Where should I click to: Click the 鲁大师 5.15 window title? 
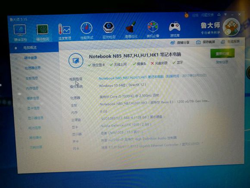[x=18, y=19]
